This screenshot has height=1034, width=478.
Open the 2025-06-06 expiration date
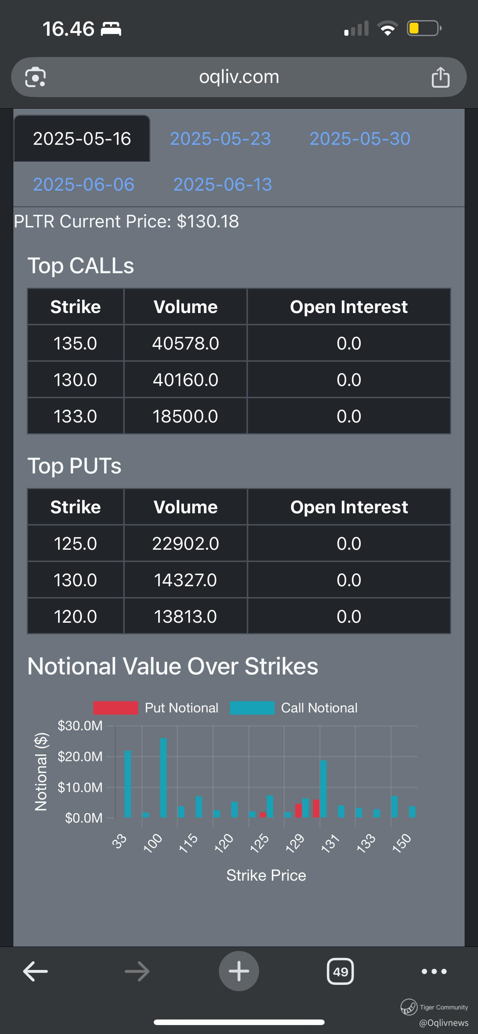(x=83, y=185)
